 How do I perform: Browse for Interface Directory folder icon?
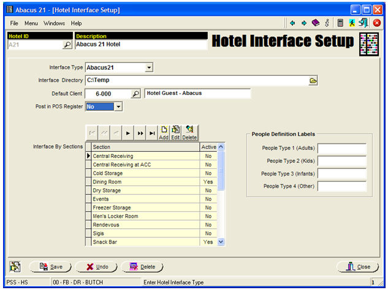[x=313, y=81]
